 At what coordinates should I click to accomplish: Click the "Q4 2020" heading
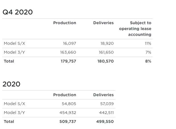coord(18,12)
